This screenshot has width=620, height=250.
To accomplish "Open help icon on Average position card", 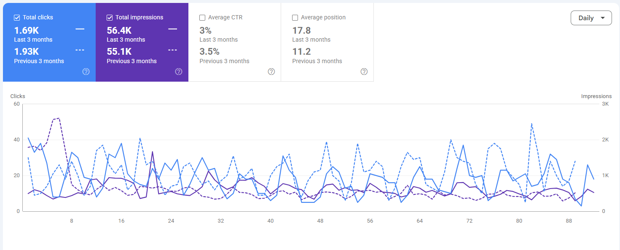I will 364,72.
